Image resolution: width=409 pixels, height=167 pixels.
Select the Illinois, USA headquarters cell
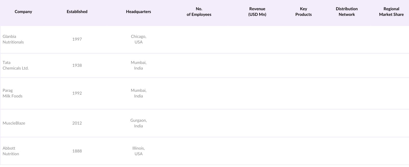[x=139, y=151]
